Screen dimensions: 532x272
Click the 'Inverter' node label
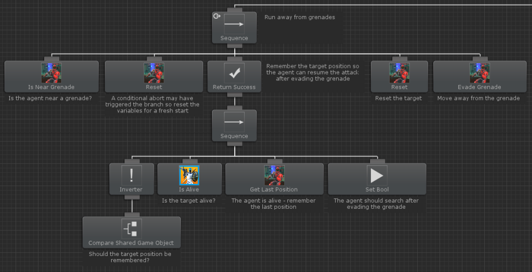[131, 190]
